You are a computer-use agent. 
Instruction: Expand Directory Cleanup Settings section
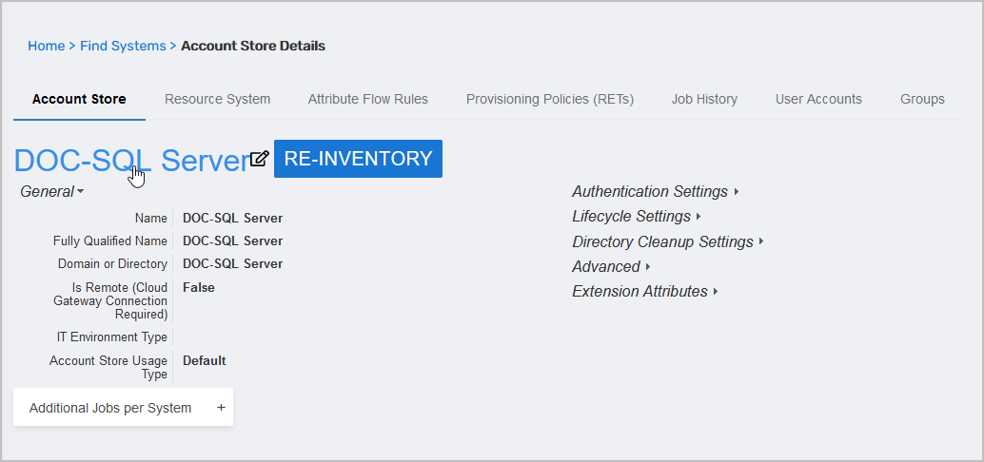[668, 242]
